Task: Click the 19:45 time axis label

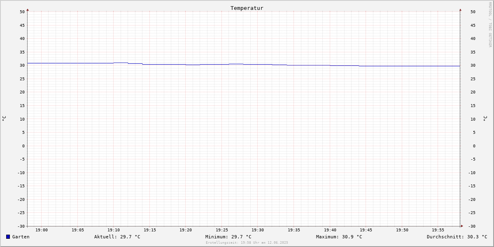Action: 366,230
